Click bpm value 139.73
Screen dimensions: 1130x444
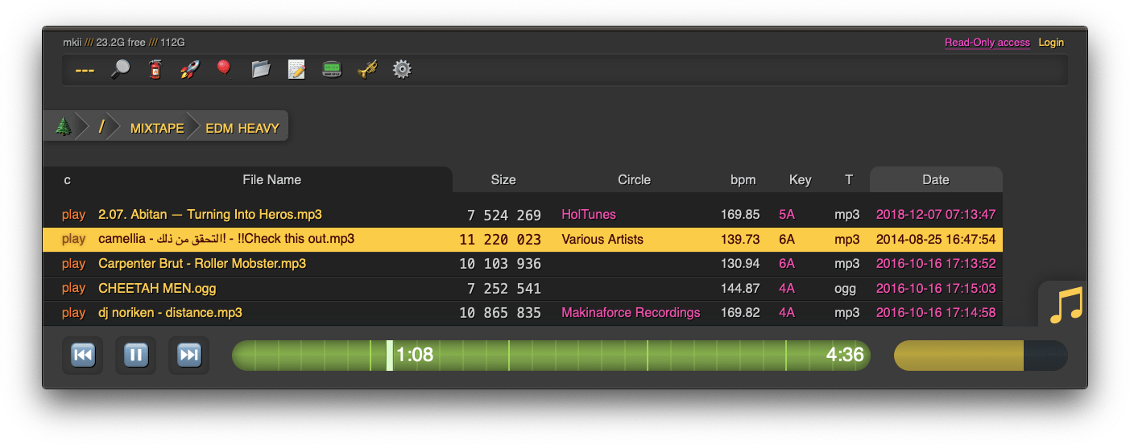(740, 239)
